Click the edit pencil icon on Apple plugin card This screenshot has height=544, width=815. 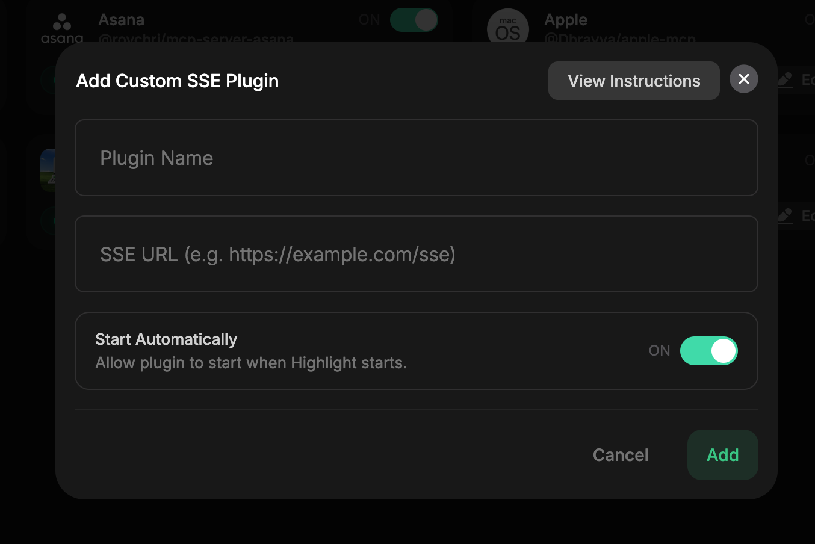(785, 79)
